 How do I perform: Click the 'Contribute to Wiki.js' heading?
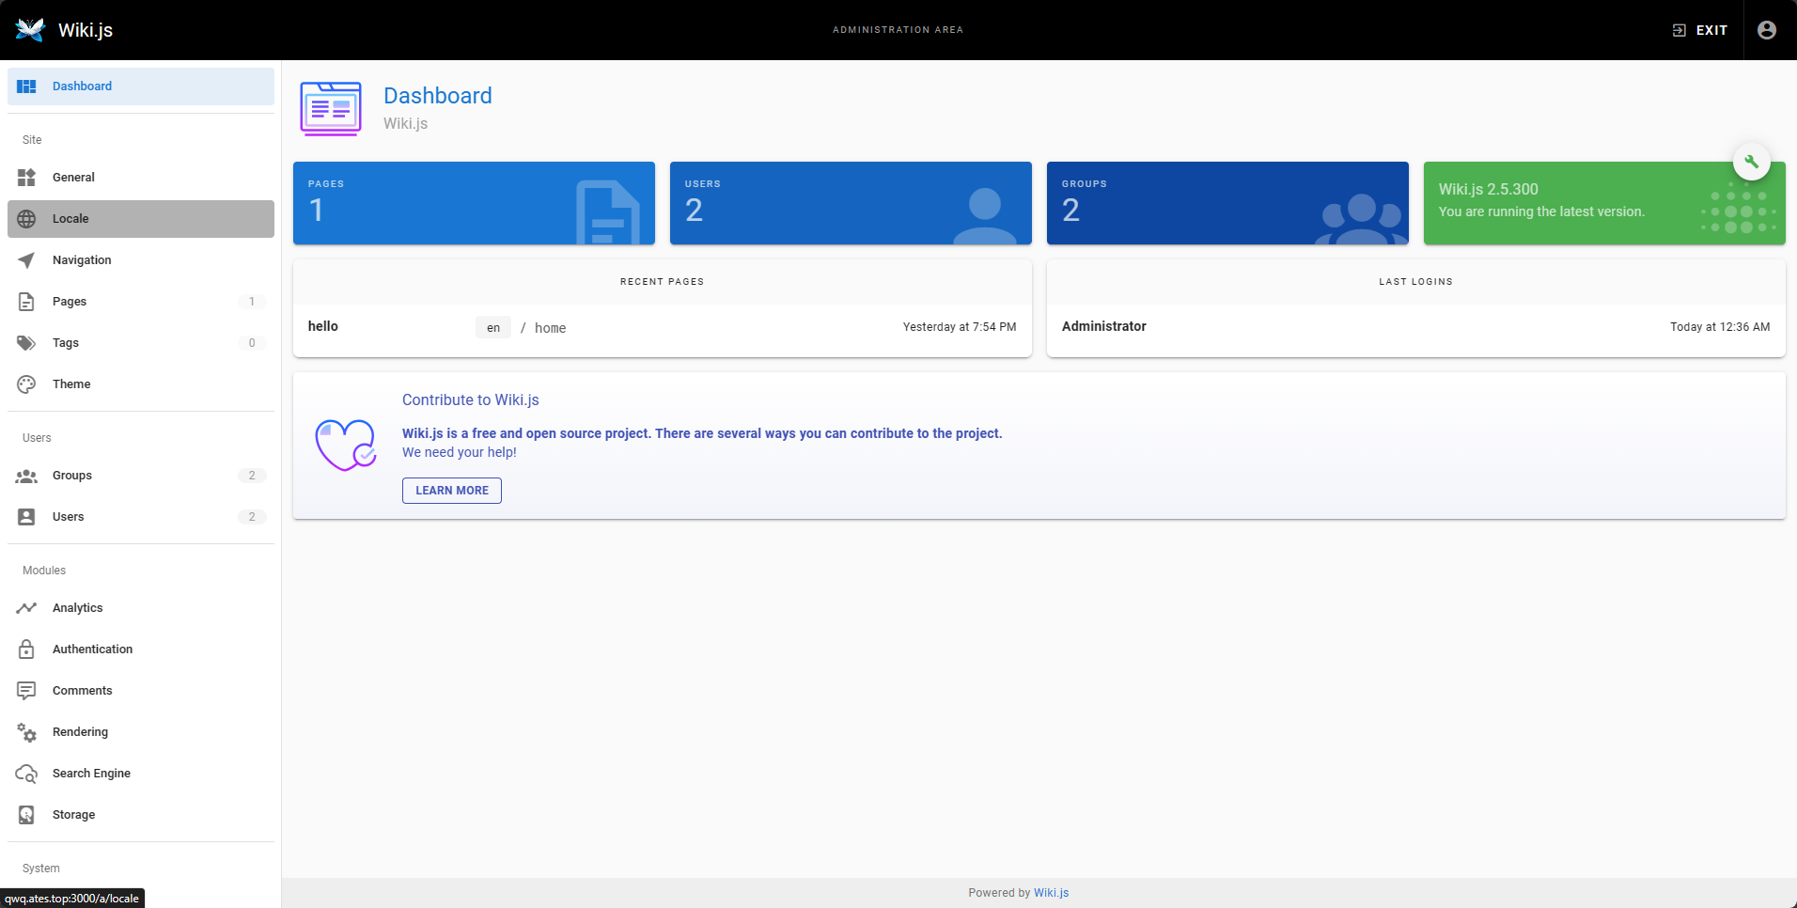tap(471, 400)
